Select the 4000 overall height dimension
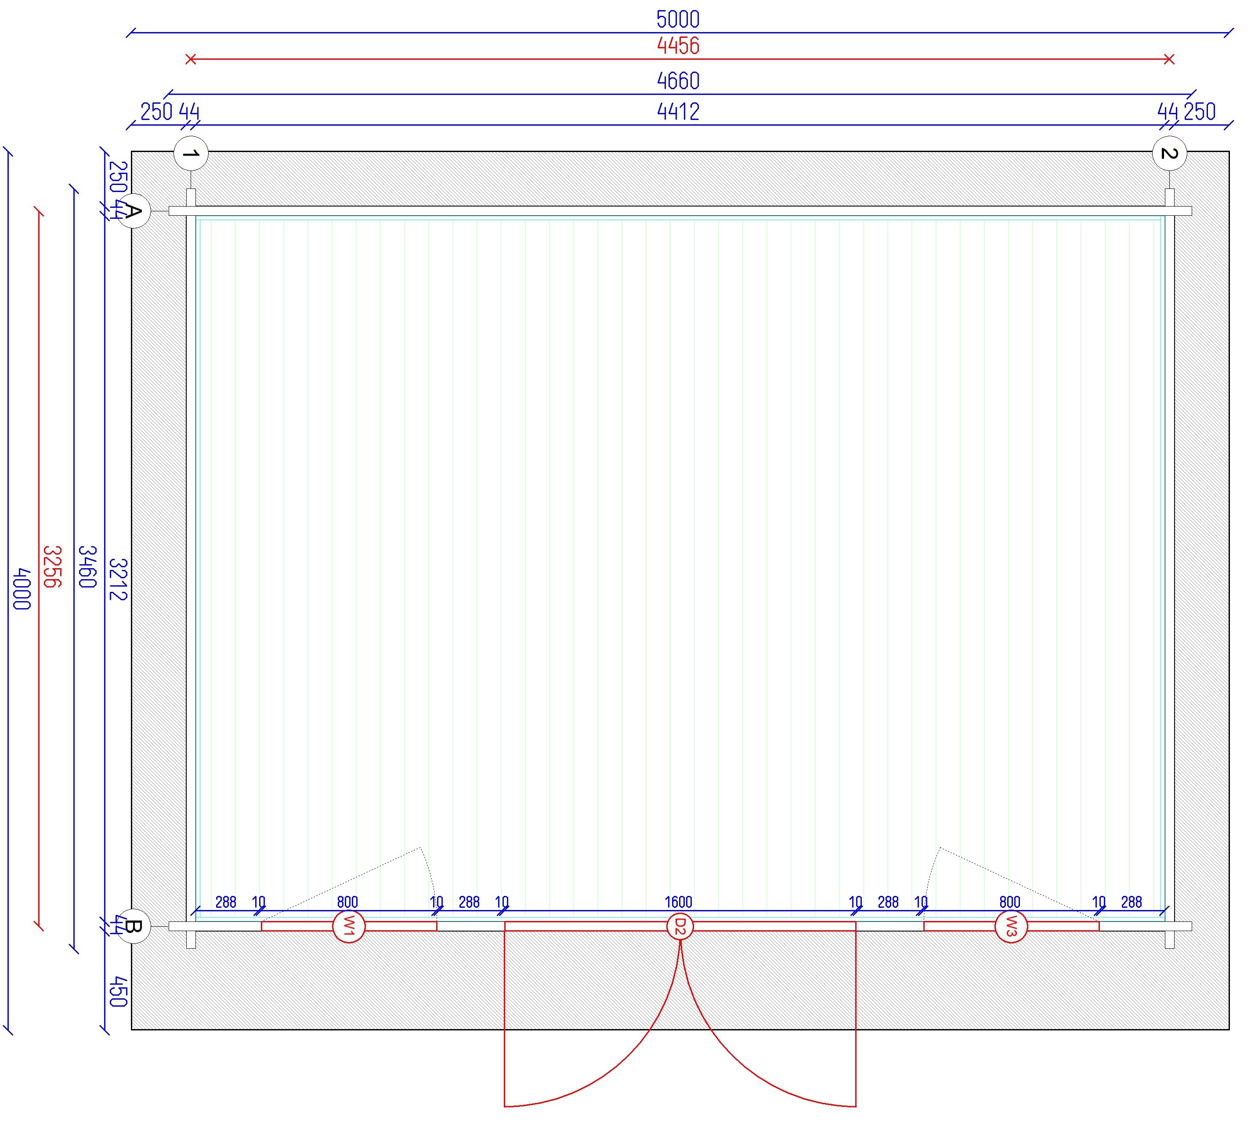 tap(22, 588)
